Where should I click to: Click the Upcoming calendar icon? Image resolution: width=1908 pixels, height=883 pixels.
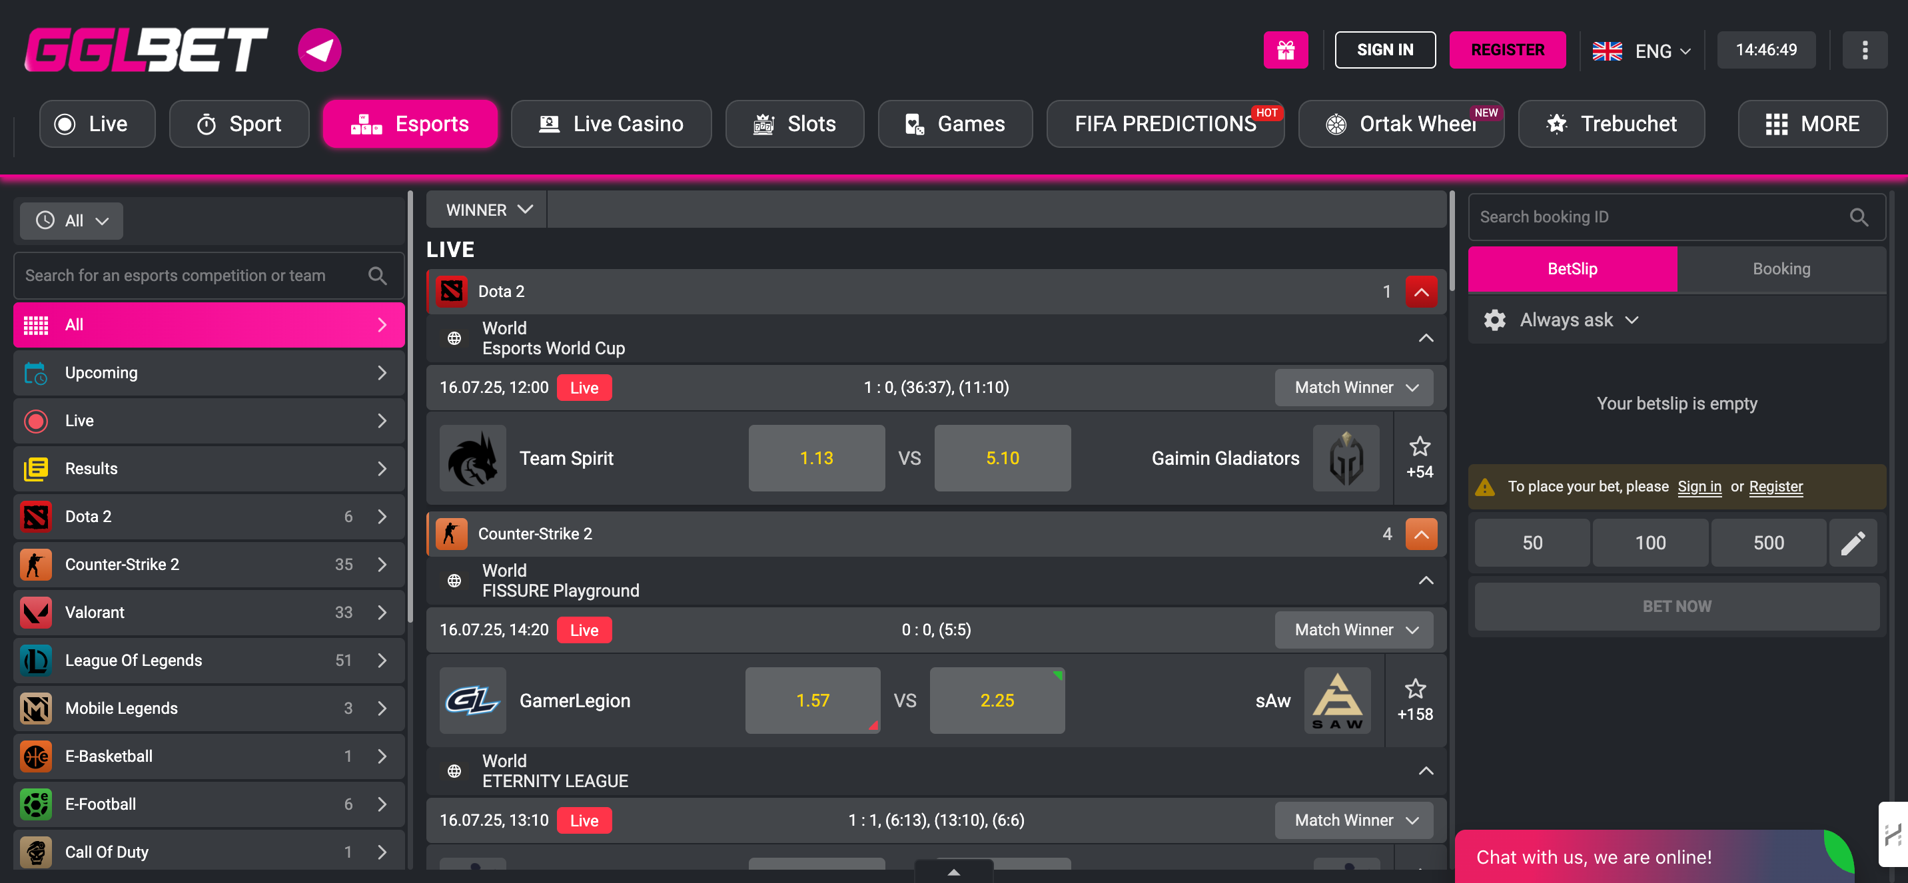(x=35, y=373)
